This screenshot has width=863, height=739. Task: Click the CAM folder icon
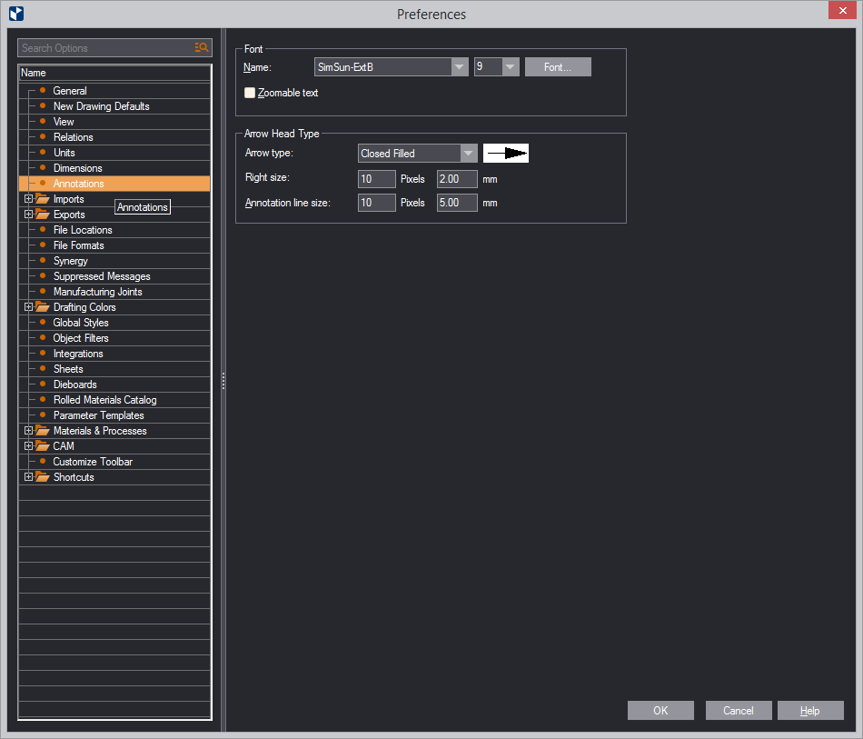point(43,446)
